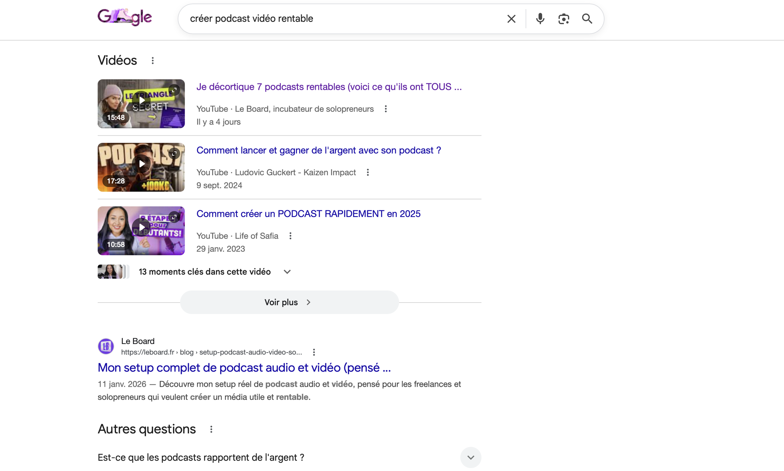Open options for the Le Board incubateur video result
The image size is (784, 471).
tap(386, 109)
